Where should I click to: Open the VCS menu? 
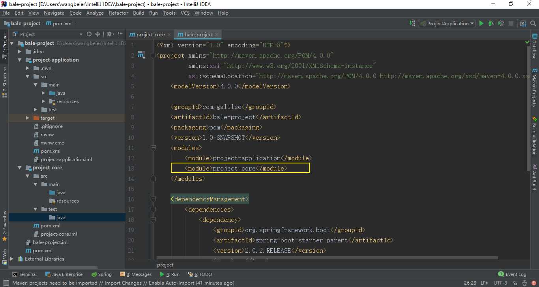click(x=185, y=13)
